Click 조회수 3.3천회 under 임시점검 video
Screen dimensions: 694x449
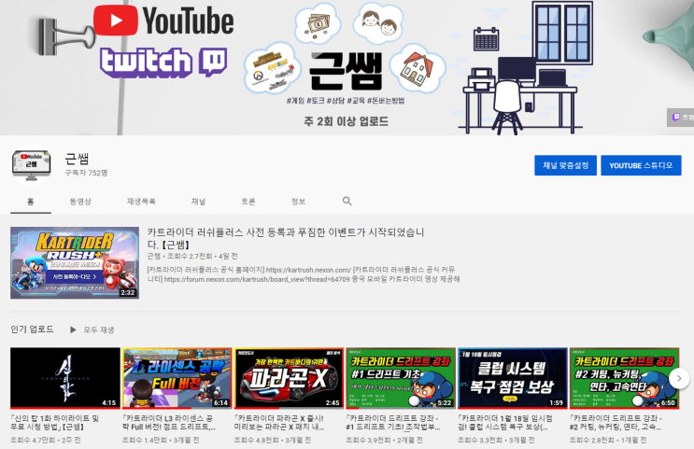click(480, 441)
